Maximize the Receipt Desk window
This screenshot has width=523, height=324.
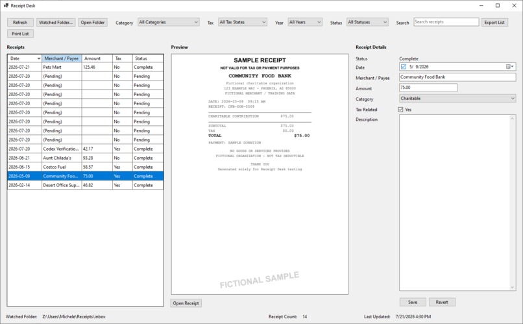tap(497, 5)
